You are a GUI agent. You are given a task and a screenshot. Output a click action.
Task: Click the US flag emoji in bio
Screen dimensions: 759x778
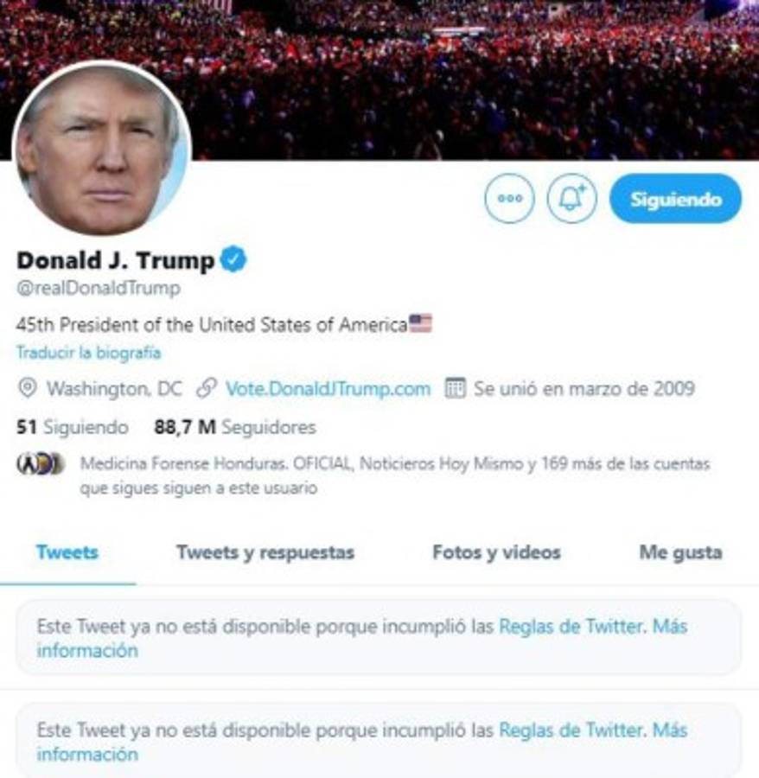(x=420, y=323)
